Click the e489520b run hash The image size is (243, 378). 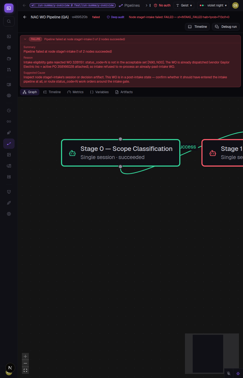point(79,17)
